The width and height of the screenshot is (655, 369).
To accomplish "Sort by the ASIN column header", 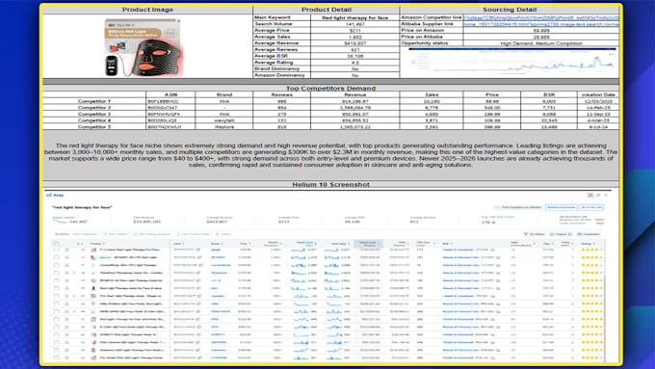I will point(178,244).
